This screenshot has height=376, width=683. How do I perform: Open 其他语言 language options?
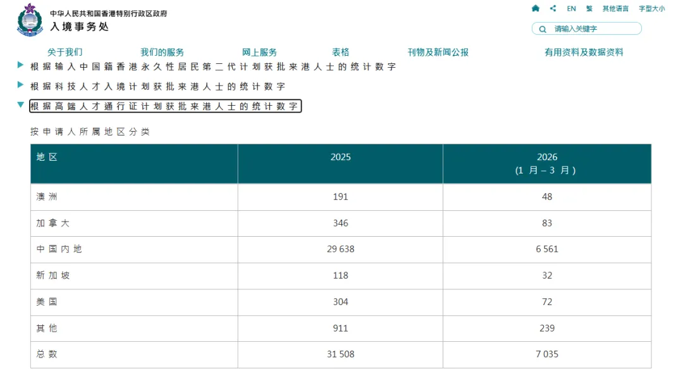click(615, 9)
